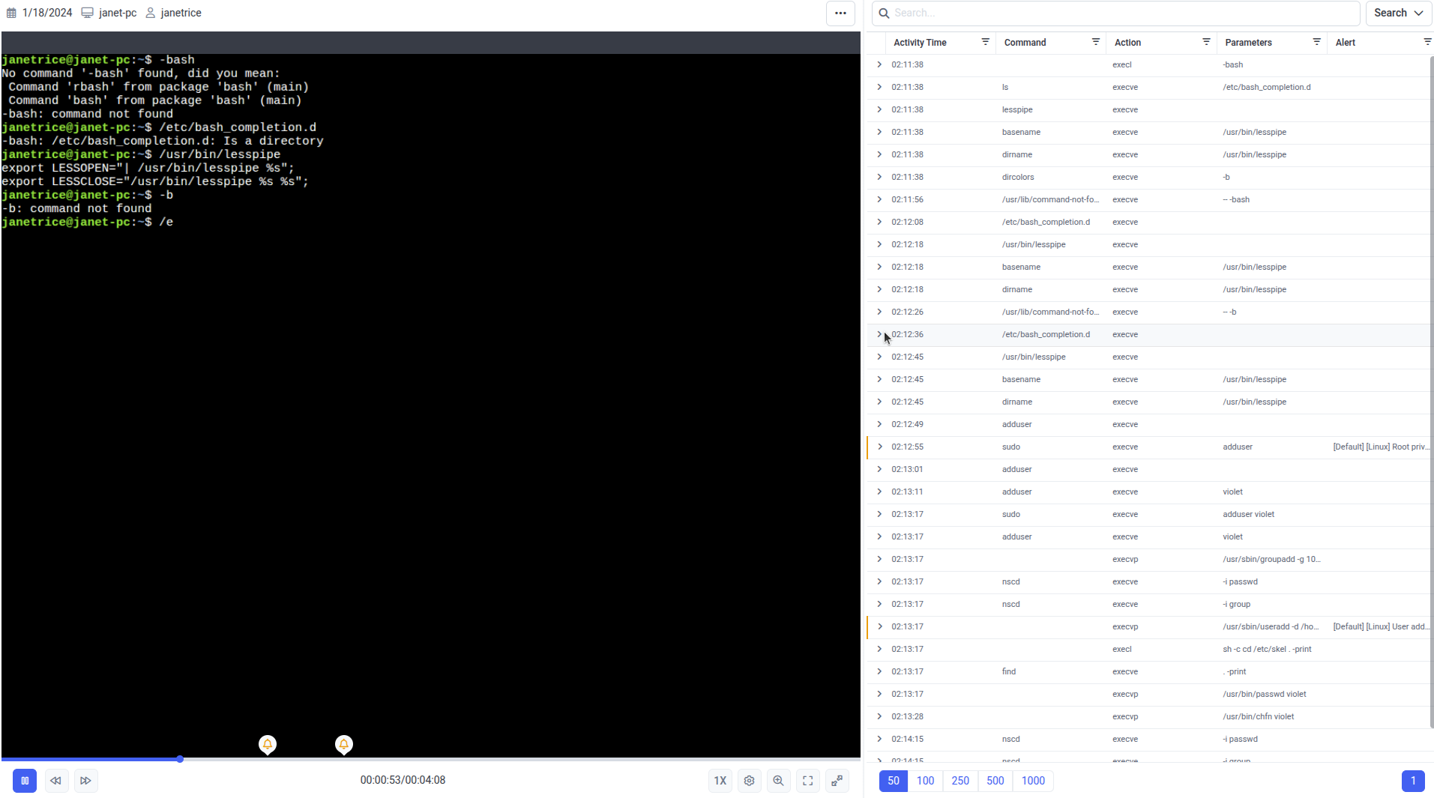Click the rewind playback button
The height and width of the screenshot is (798, 1434).
[56, 781]
